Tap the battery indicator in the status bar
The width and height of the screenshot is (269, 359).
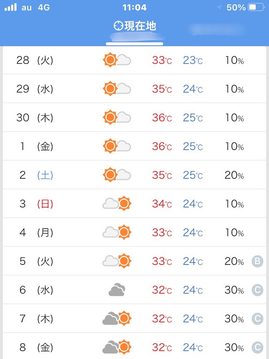(256, 7)
